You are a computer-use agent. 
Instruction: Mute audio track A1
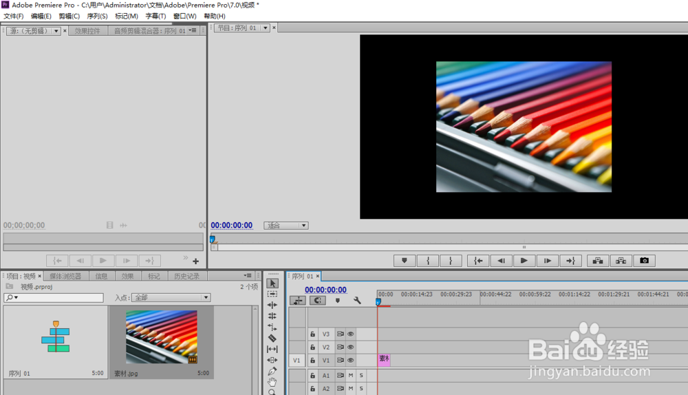click(x=351, y=376)
